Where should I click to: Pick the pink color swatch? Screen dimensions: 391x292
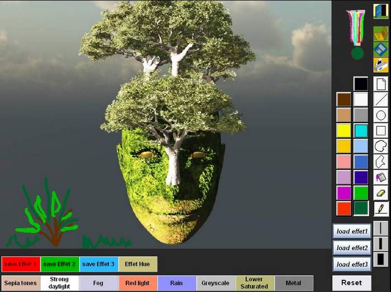[344, 162]
